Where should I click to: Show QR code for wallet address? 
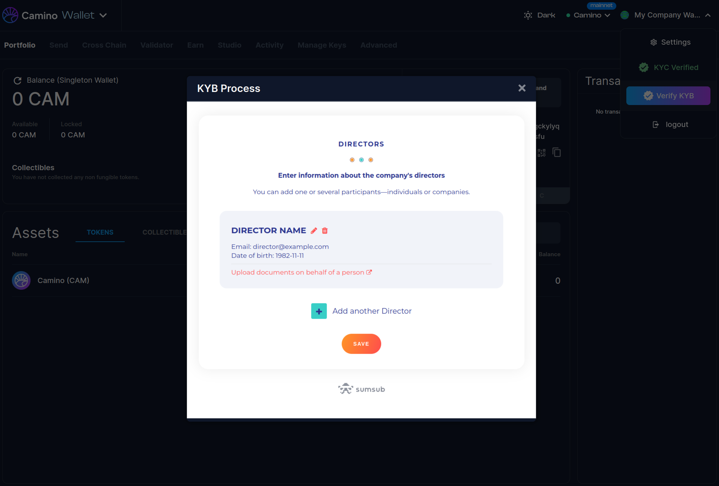click(541, 153)
